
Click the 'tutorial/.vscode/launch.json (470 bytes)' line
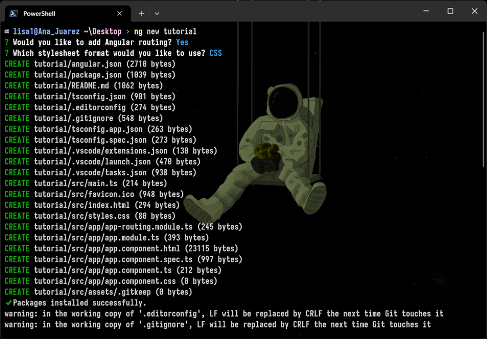(x=102, y=162)
